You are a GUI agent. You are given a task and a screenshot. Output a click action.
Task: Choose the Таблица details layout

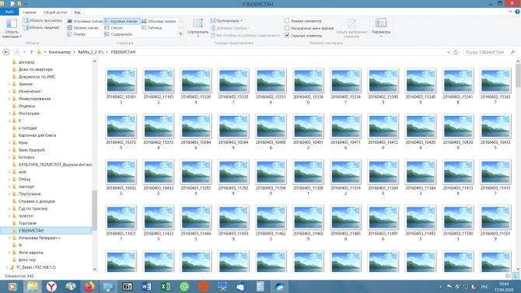152,28
